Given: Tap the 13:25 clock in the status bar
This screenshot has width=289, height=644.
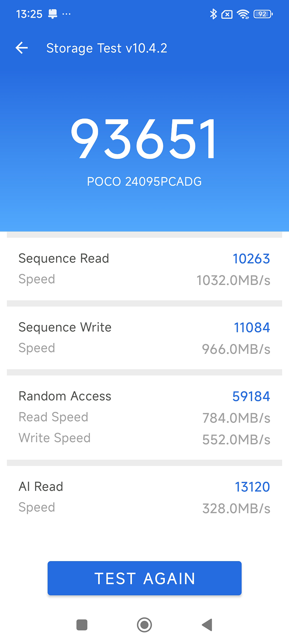Looking at the screenshot, I should [x=29, y=14].
